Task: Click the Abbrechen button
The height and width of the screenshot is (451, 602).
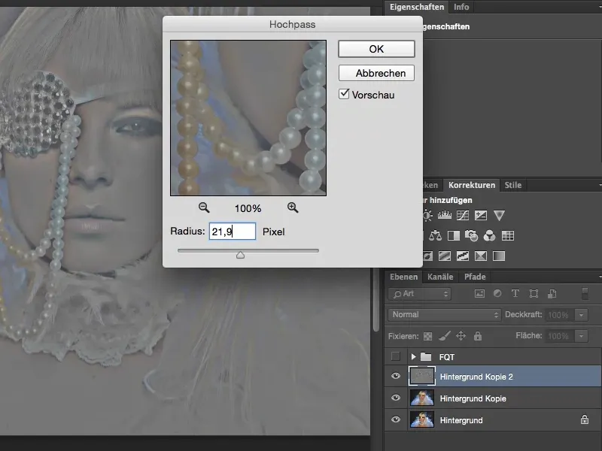Action: pyautogui.click(x=376, y=73)
